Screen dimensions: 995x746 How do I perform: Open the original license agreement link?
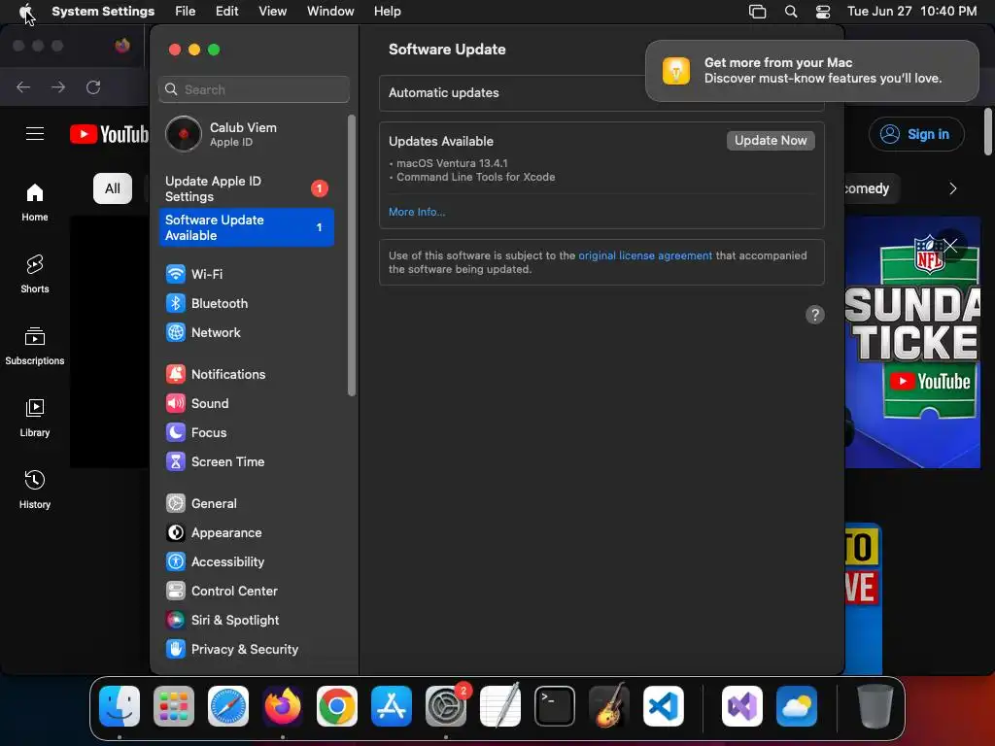pos(645,255)
